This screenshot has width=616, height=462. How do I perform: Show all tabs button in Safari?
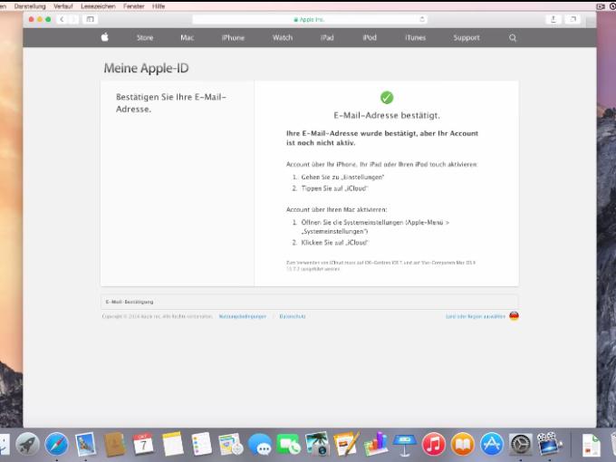coord(573,19)
